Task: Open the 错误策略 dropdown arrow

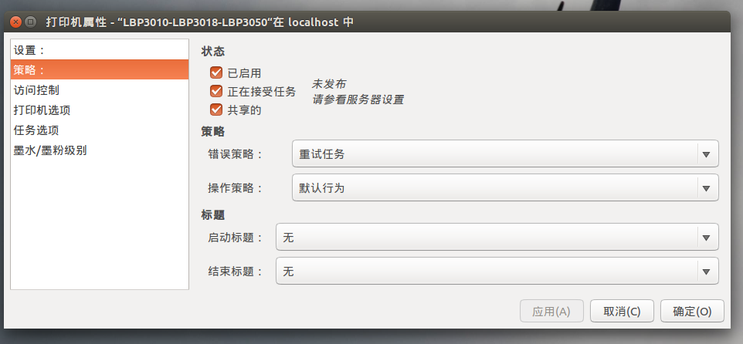Action: click(707, 154)
